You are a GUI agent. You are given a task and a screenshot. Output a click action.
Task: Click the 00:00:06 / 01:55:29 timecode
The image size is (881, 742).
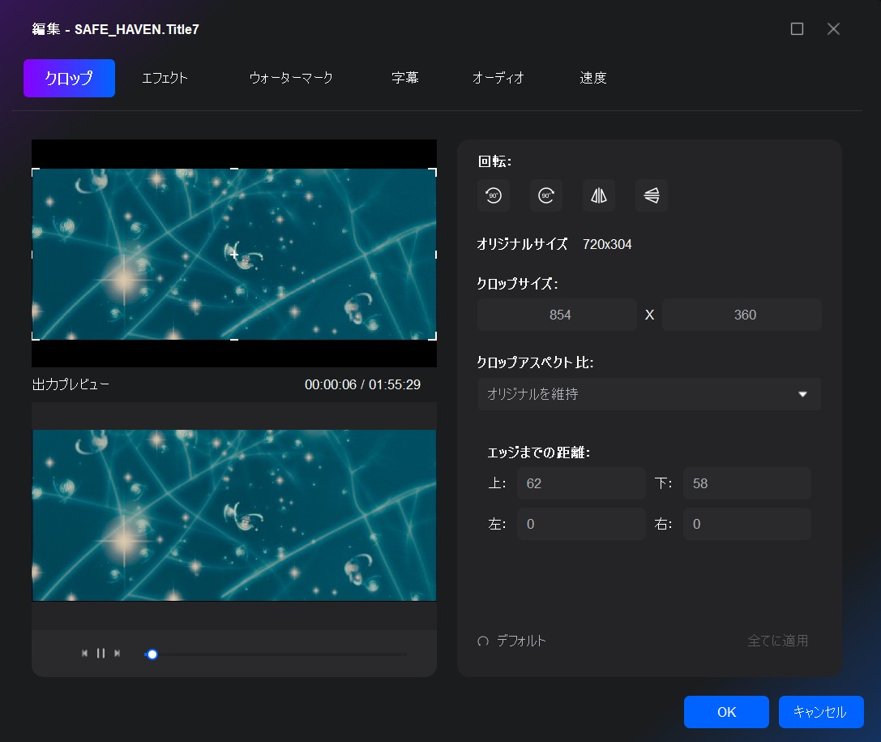[362, 384]
